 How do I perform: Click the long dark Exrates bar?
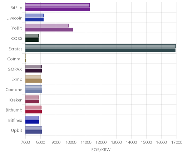tap(100, 50)
